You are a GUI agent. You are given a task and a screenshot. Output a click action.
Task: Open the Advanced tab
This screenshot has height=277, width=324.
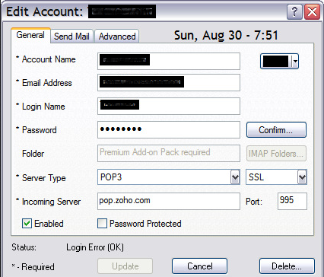[x=117, y=37]
